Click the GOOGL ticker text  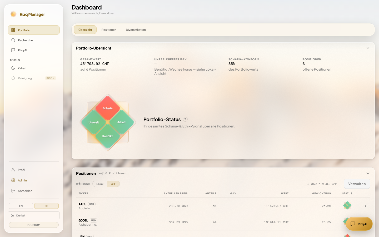click(x=83, y=220)
